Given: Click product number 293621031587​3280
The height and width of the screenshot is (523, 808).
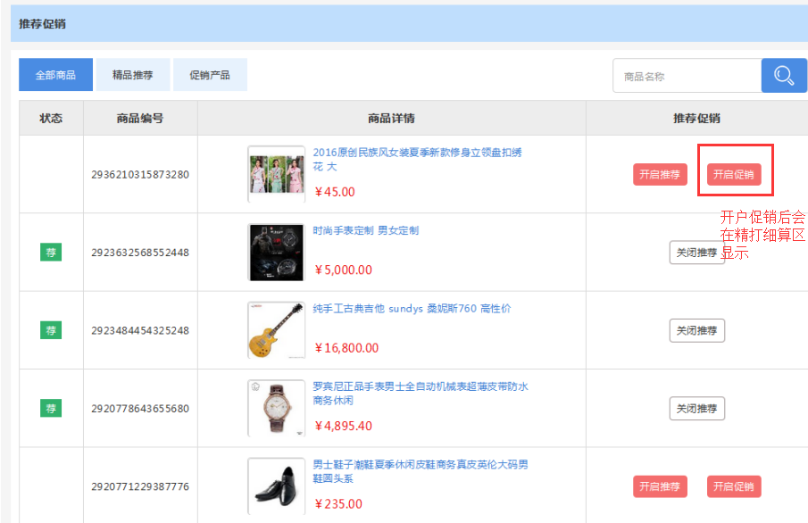Looking at the screenshot, I should pyautogui.click(x=140, y=175).
